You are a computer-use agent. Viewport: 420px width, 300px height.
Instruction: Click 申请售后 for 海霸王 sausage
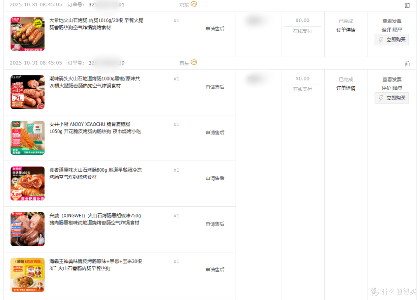(x=215, y=269)
